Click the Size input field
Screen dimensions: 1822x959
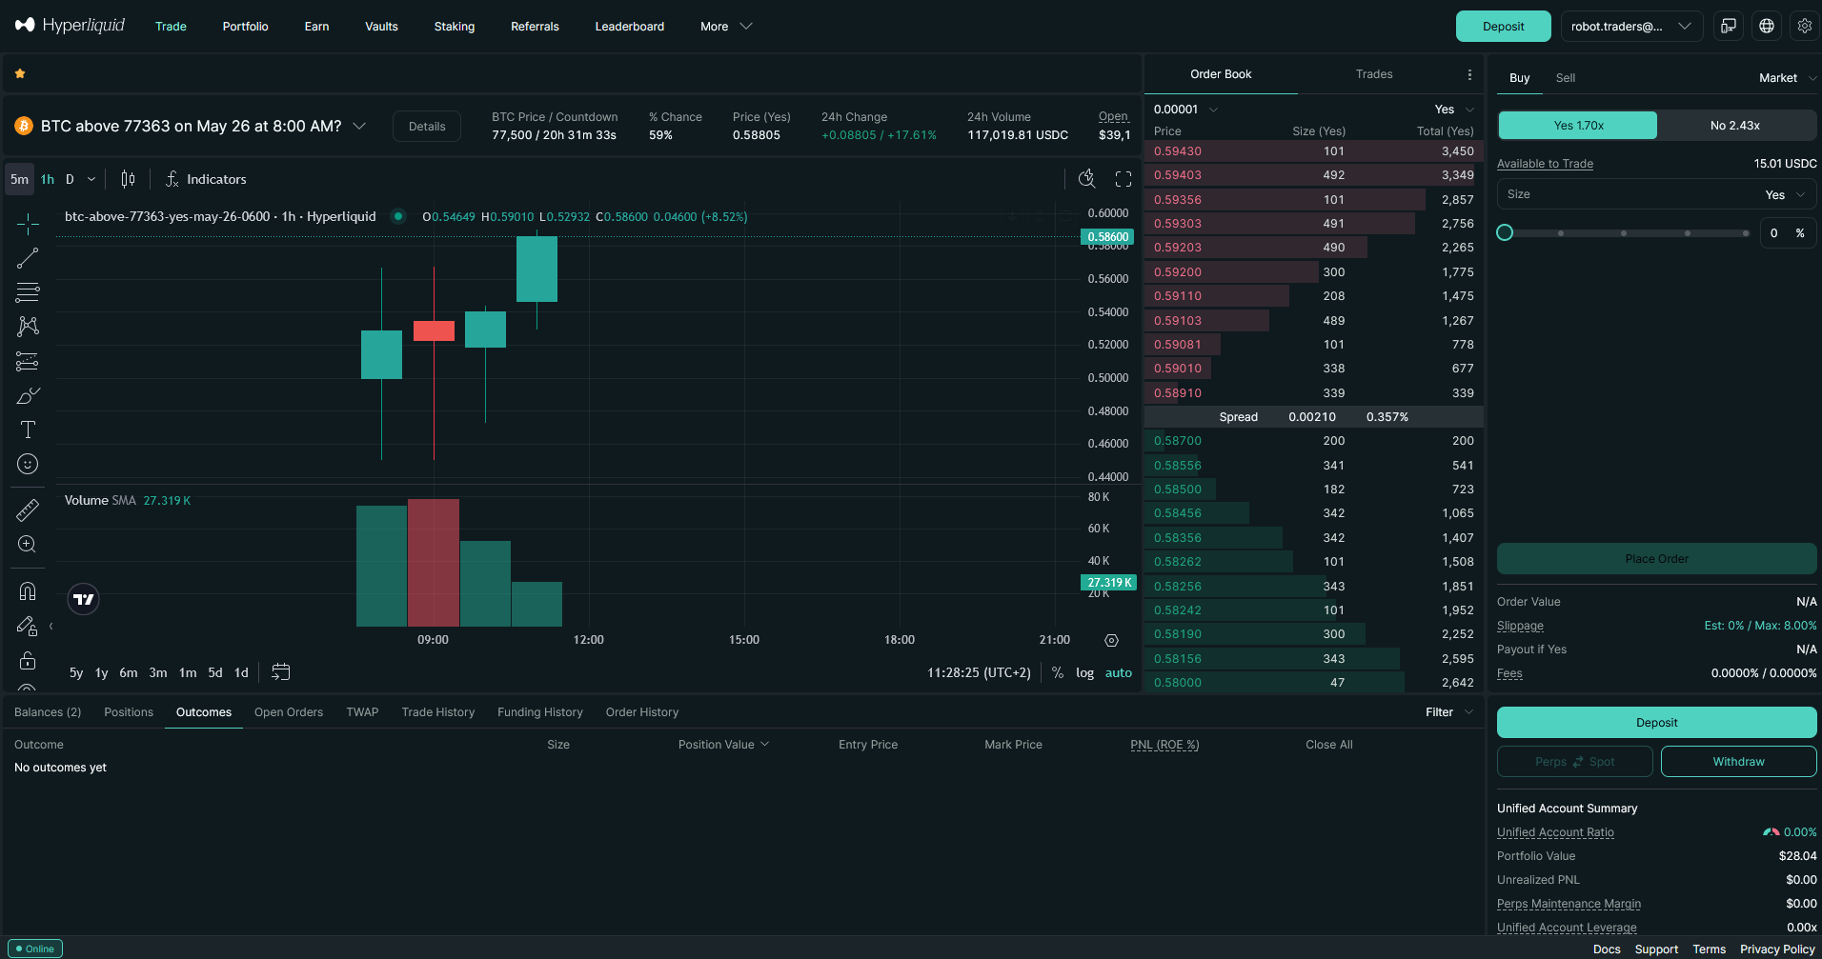click(x=1656, y=194)
